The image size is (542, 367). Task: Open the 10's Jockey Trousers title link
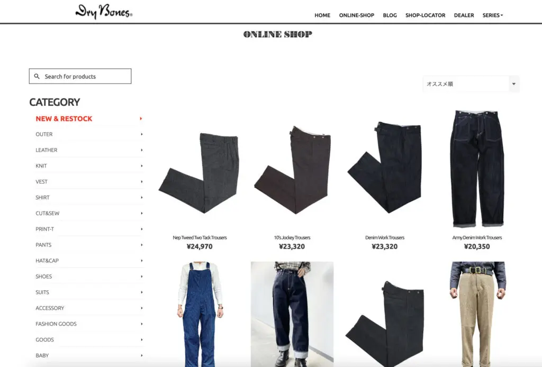(292, 237)
